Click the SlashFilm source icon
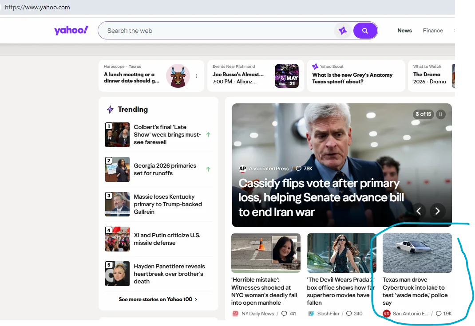Screen dimensions: 475x326 (x=311, y=314)
